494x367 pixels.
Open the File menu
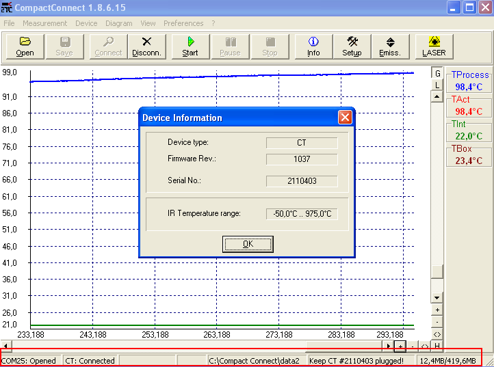(x=9, y=23)
